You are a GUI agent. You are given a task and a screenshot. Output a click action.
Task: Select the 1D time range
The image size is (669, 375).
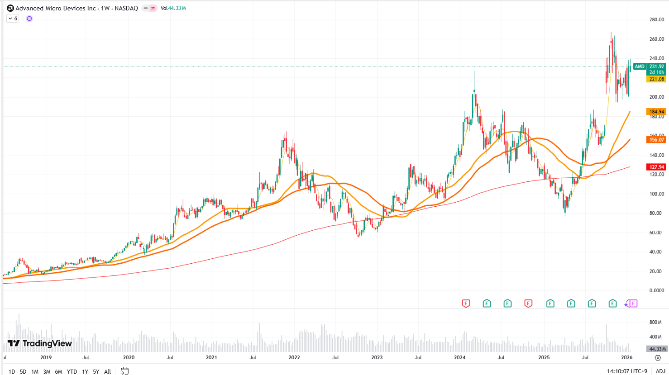tap(12, 371)
